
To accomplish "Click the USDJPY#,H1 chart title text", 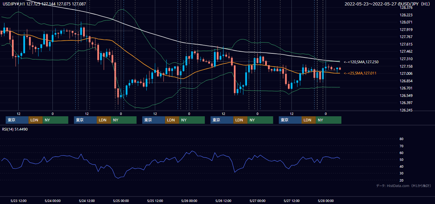I will [x=44, y=4].
